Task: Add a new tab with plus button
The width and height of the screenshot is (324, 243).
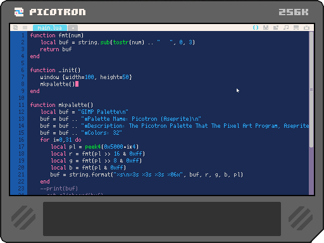Action: coord(73,28)
